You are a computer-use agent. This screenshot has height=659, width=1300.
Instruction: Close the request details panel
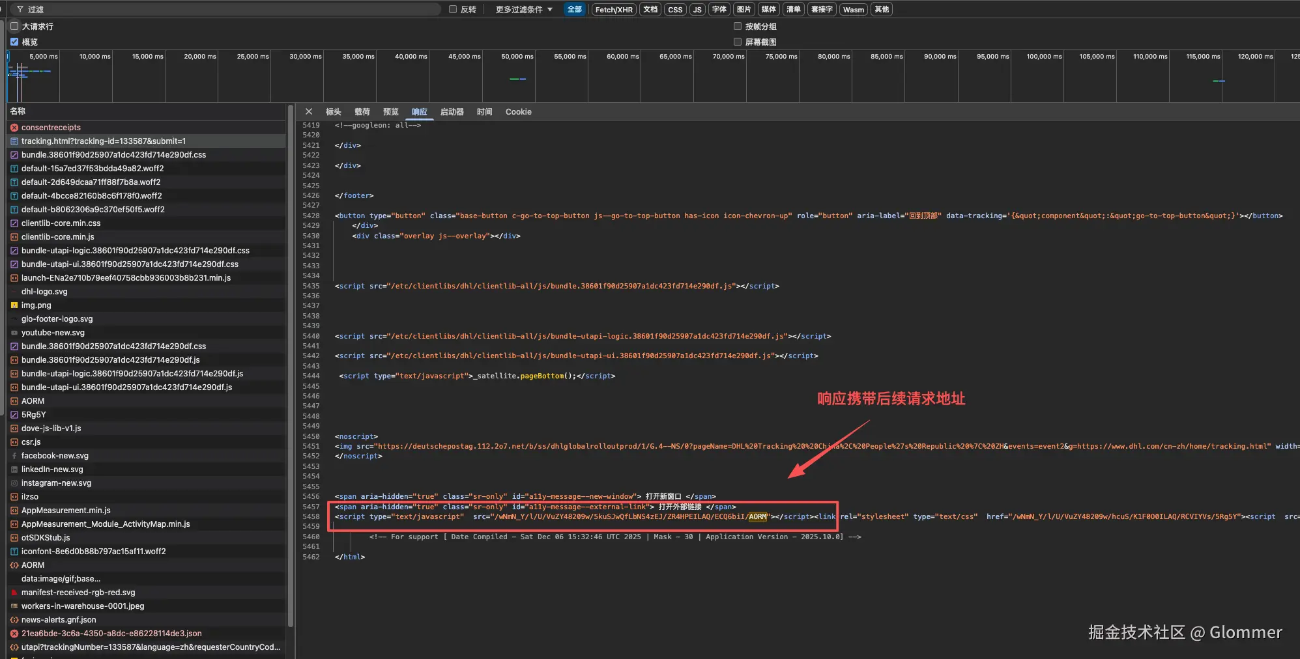[x=309, y=112]
